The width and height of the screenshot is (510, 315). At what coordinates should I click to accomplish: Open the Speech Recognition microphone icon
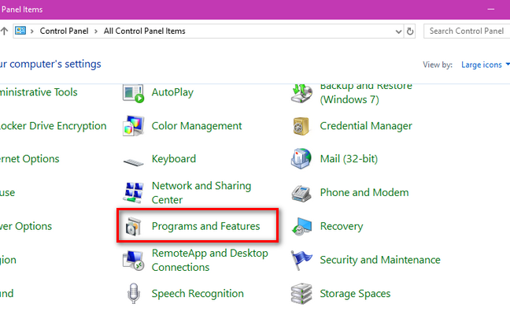[133, 294]
